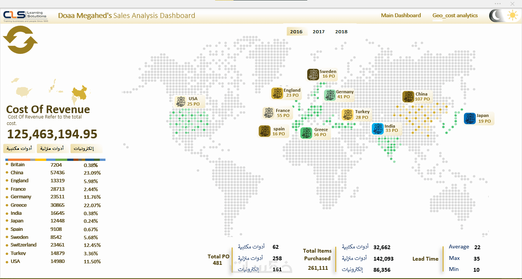Select the Japan blue globe icon
522x279 pixels.
click(x=470, y=119)
